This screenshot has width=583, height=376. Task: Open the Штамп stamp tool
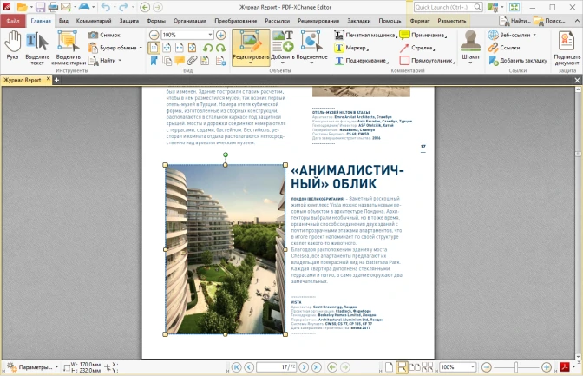(470, 46)
